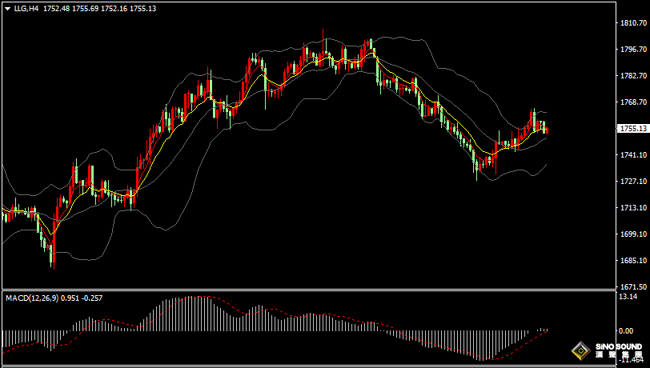The width and height of the screenshot is (650, 368).
Task: Click the red dashed MACD signal line end
Action: pos(547,330)
